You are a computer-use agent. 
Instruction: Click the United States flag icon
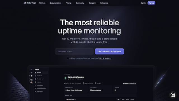67,100
